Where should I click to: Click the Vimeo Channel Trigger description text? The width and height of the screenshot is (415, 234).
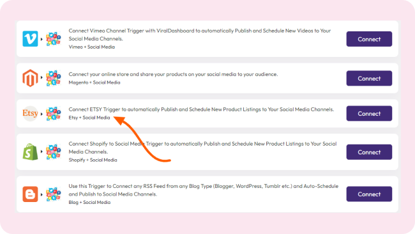[x=200, y=35]
